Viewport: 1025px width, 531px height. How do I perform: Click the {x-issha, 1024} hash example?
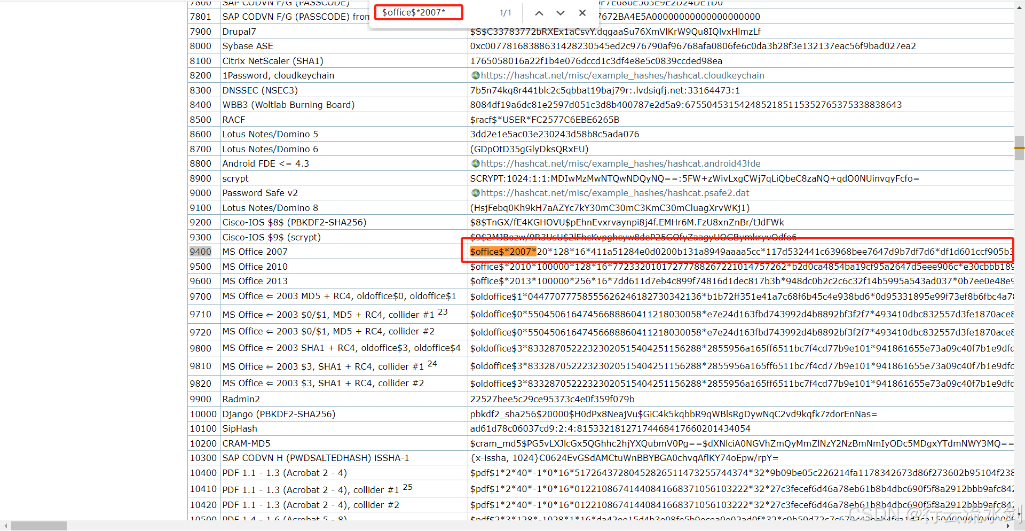pos(624,458)
